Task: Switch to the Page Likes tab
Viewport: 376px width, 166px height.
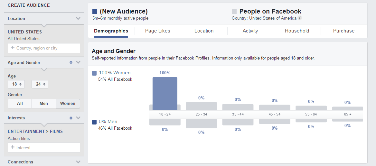Action: coord(157,31)
